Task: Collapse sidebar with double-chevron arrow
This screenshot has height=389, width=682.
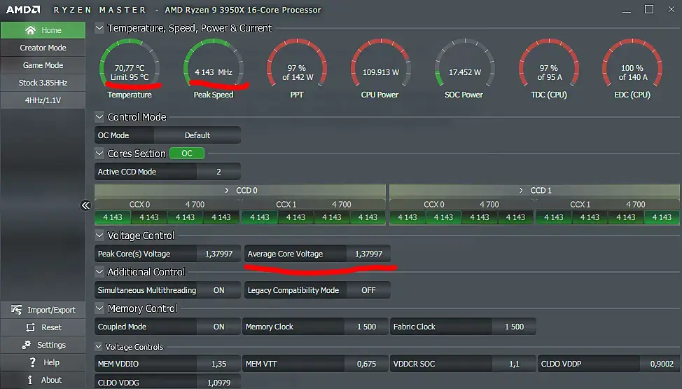Action: 85,205
